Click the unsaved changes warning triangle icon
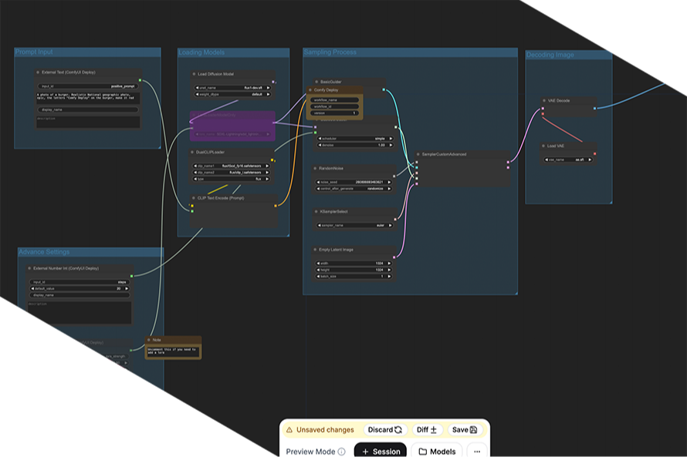 coord(290,429)
